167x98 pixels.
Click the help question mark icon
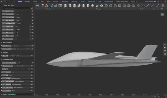click(158, 1)
